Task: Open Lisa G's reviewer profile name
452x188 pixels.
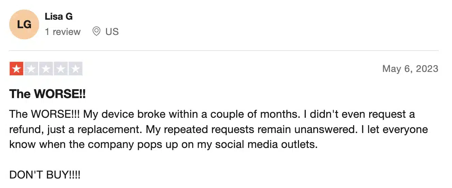Action: (59, 16)
